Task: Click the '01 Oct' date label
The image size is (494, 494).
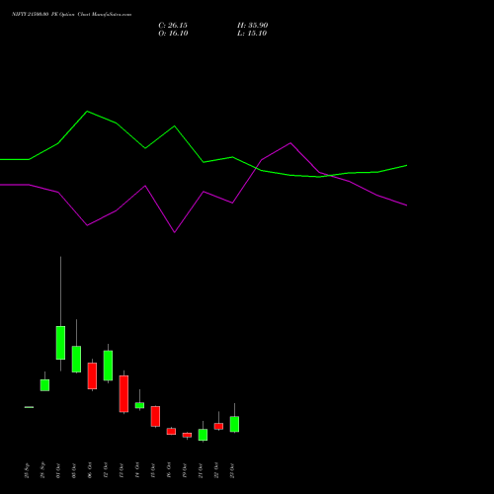Action: (58, 471)
